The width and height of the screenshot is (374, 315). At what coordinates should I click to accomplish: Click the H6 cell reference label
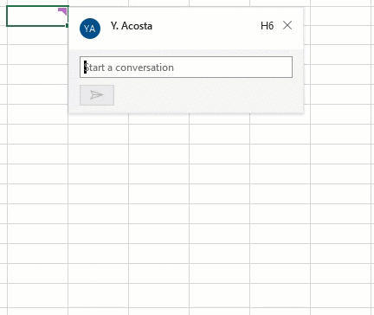[267, 26]
